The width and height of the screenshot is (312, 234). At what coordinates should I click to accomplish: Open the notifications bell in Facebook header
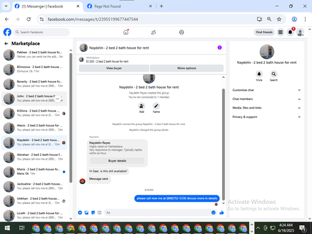(x=290, y=32)
